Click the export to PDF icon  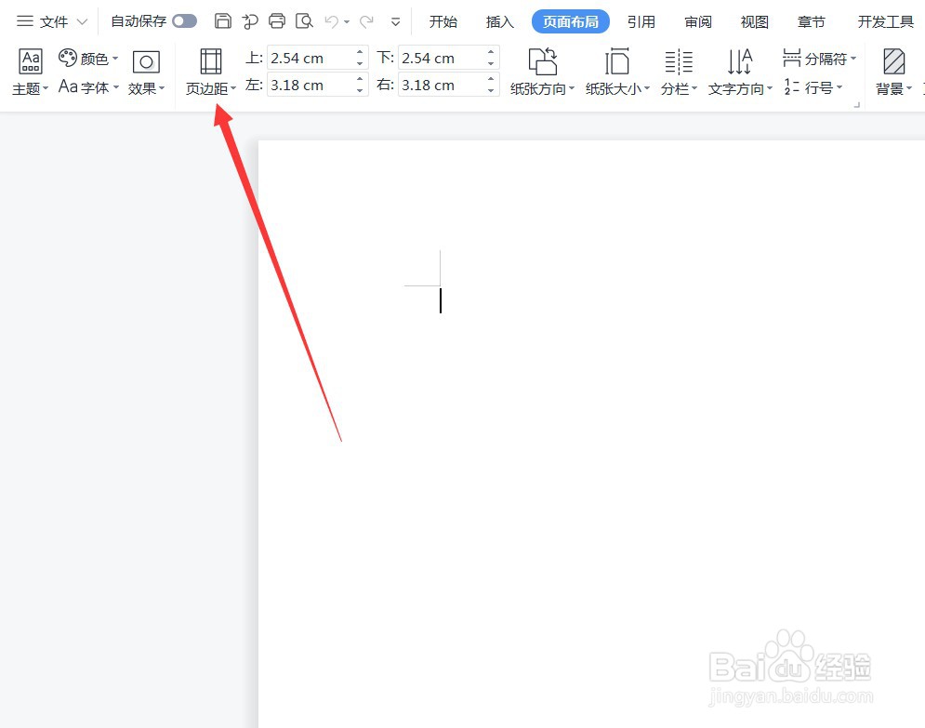(249, 21)
